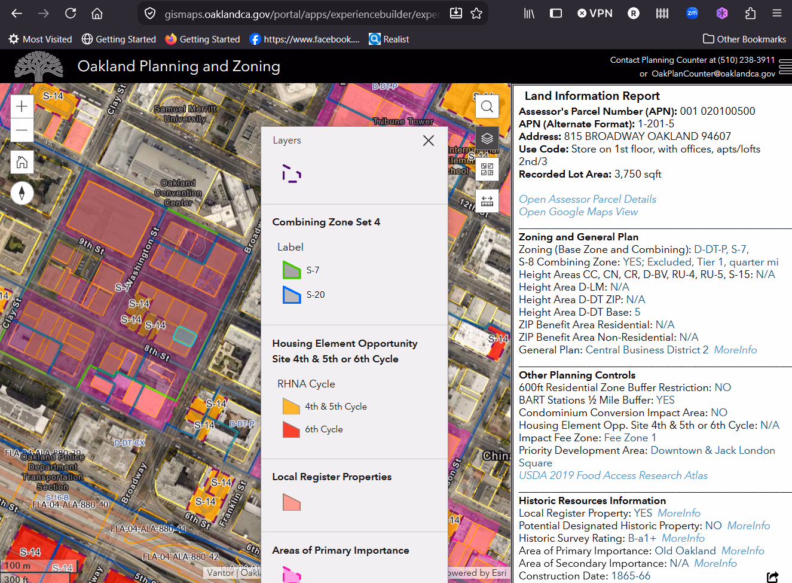792x583 pixels.
Task: Click the compass orientation button
Action: click(22, 193)
